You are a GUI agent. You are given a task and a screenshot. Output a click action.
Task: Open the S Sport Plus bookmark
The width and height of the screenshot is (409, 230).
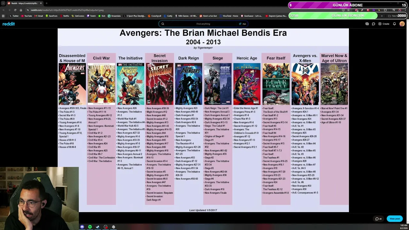[134, 16]
